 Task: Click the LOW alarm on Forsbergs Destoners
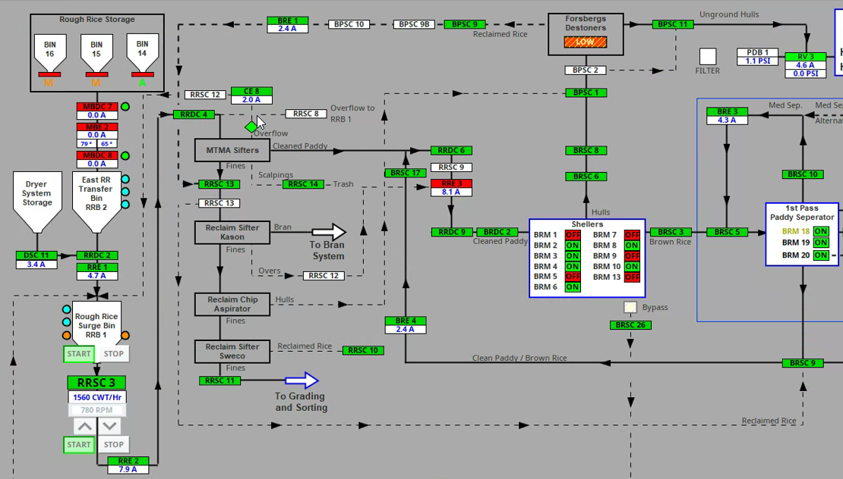tap(586, 42)
